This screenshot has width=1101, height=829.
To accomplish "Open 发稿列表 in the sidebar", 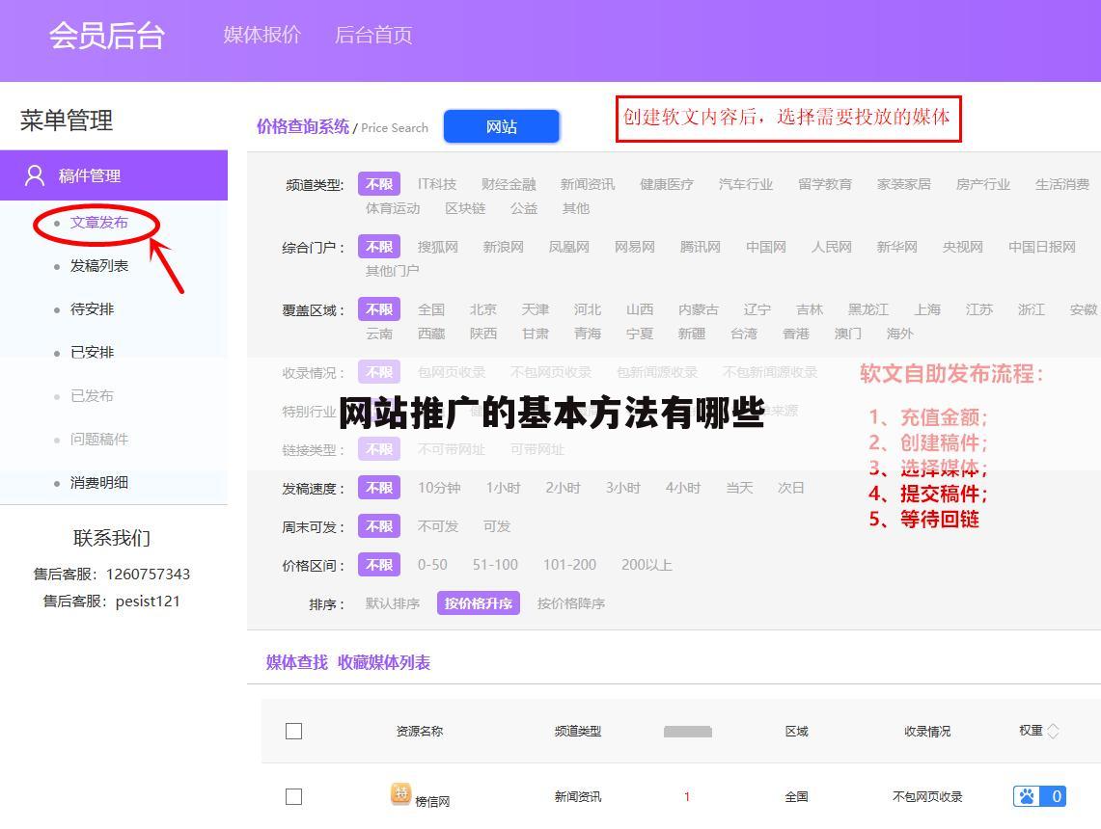I will (x=97, y=265).
